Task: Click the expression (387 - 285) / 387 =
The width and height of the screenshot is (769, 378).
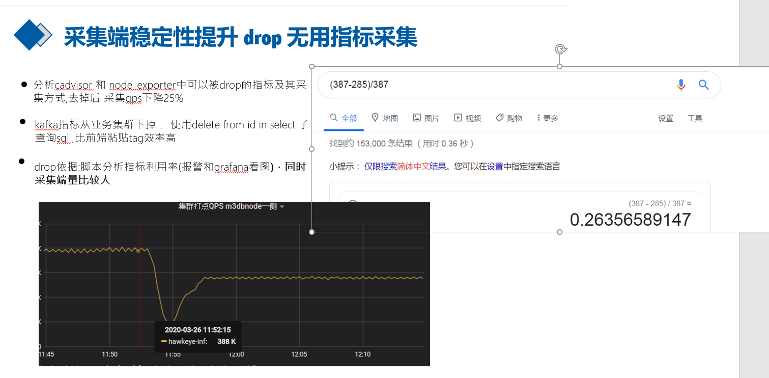Action: [660, 203]
